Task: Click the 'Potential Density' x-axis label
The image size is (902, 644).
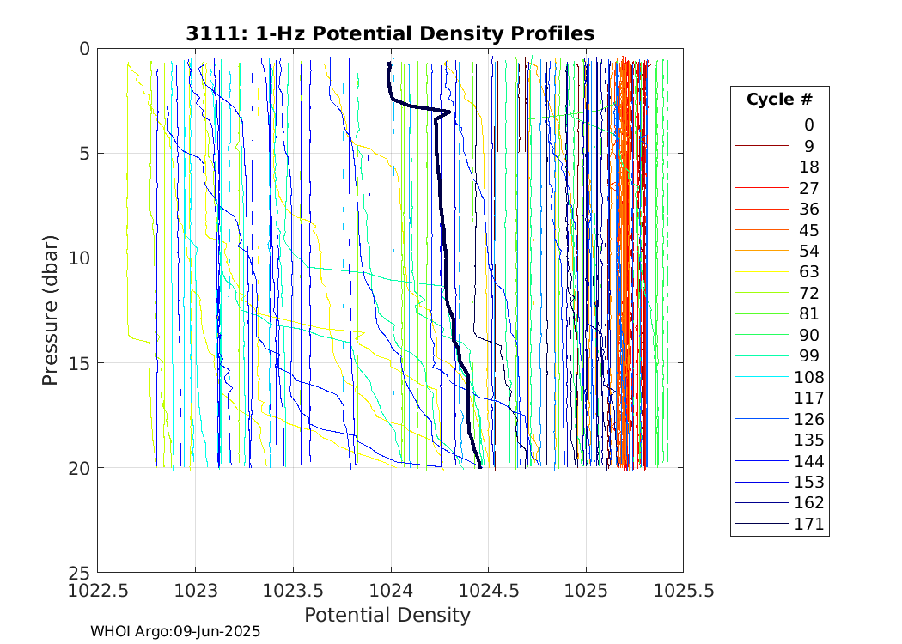Action: pos(387,615)
